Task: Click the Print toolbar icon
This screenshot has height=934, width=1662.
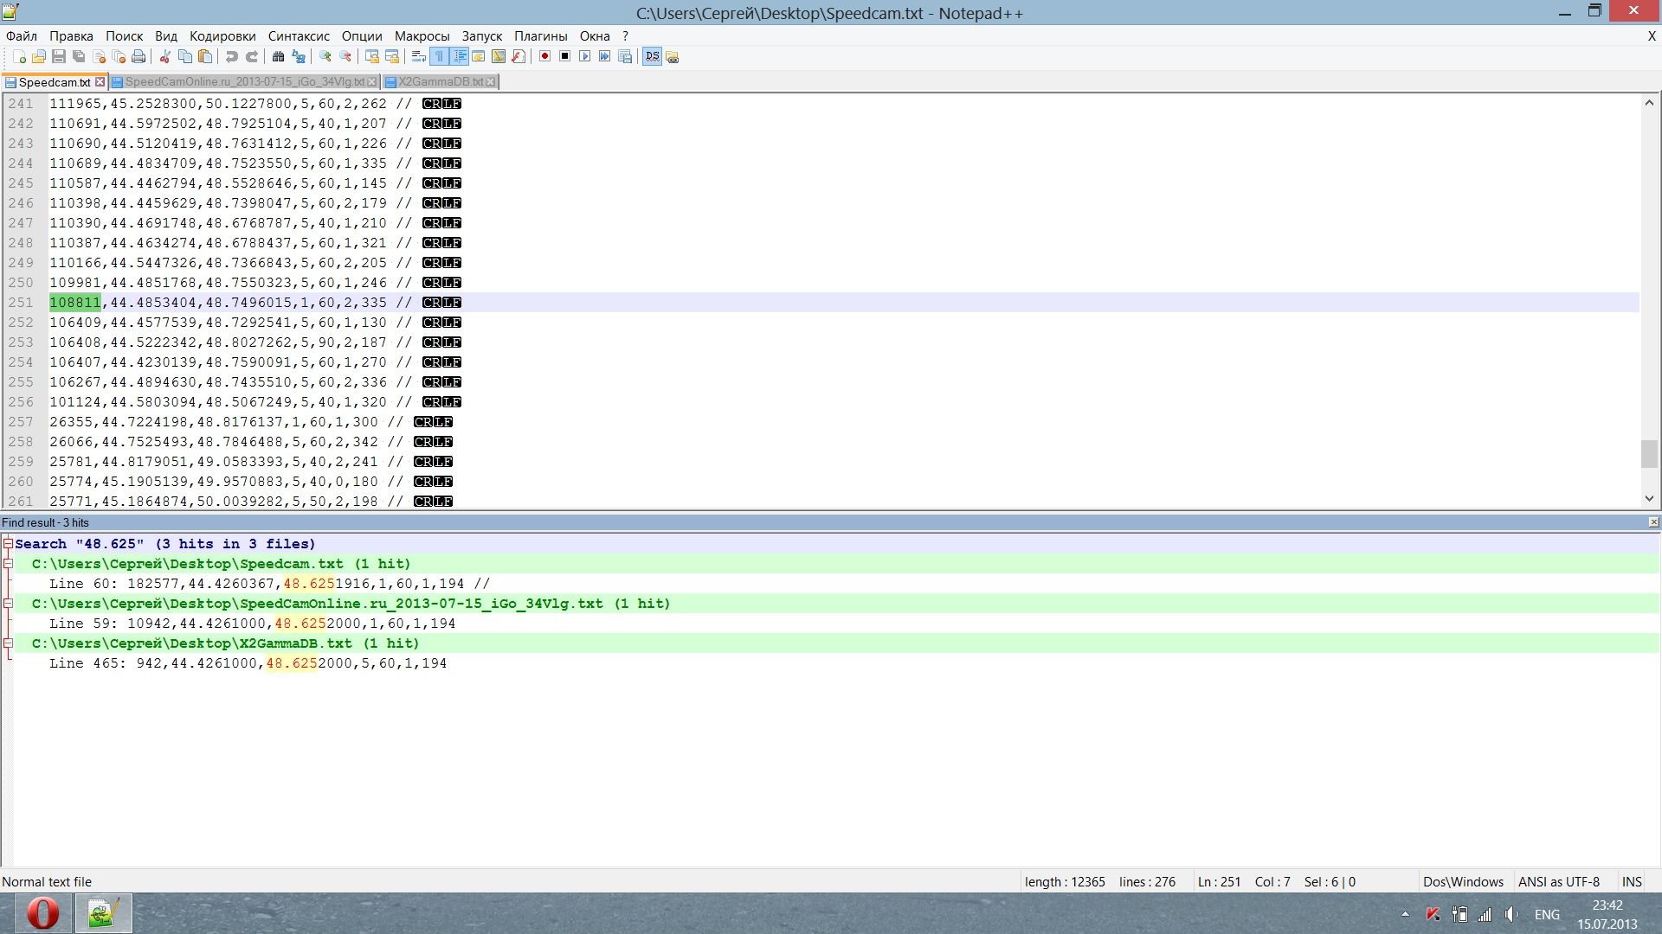Action: pyautogui.click(x=138, y=57)
